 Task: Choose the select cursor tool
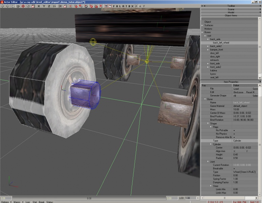click(13, 6)
